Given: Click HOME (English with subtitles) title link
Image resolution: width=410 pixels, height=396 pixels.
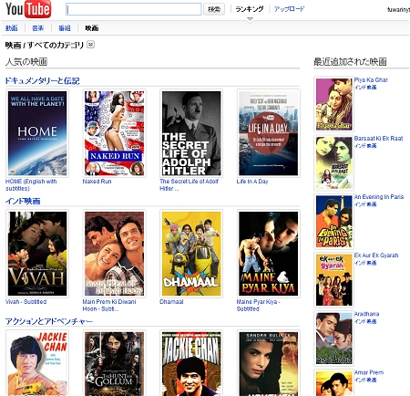Looking at the screenshot, I should (x=31, y=185).
